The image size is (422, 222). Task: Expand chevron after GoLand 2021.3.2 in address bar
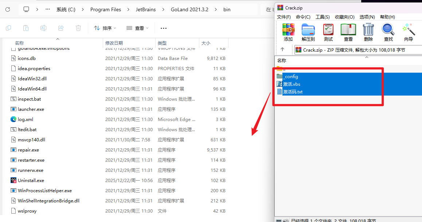pos(216,9)
